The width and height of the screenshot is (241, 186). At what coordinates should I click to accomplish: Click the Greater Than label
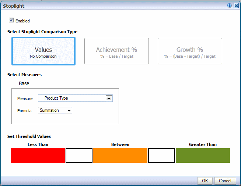203,144
